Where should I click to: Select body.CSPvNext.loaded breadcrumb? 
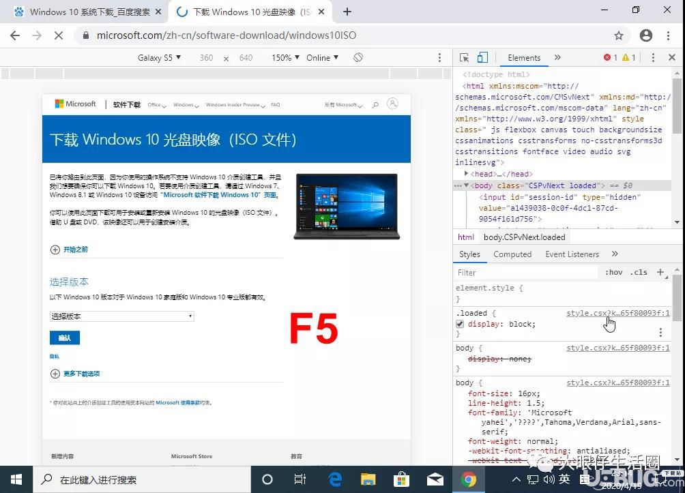click(x=524, y=237)
